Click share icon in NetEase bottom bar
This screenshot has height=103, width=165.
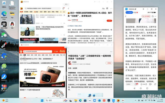(x=155, y=84)
